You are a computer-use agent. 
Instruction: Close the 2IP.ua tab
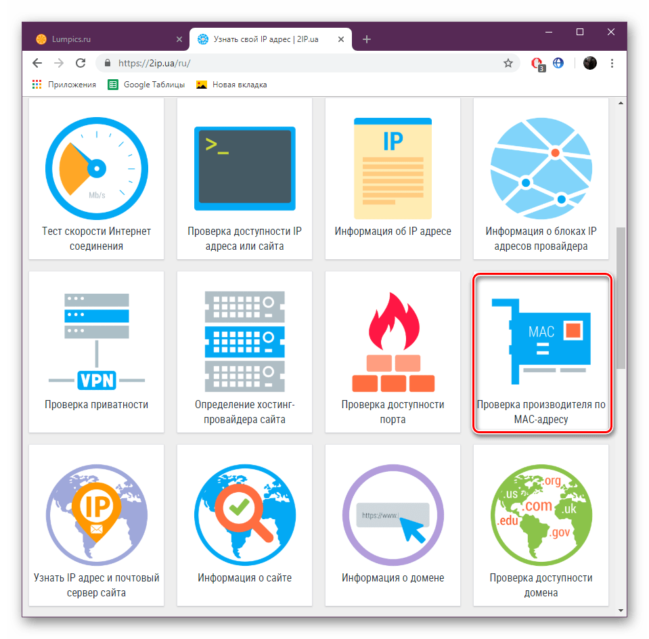point(341,39)
